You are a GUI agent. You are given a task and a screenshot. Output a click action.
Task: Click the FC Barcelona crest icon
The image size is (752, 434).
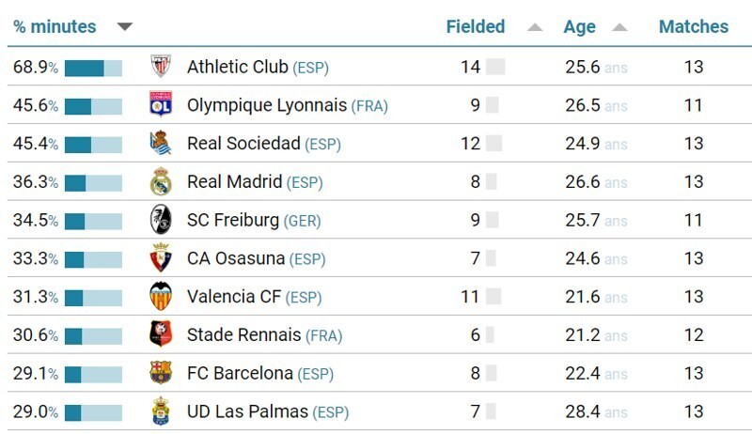pos(161,372)
